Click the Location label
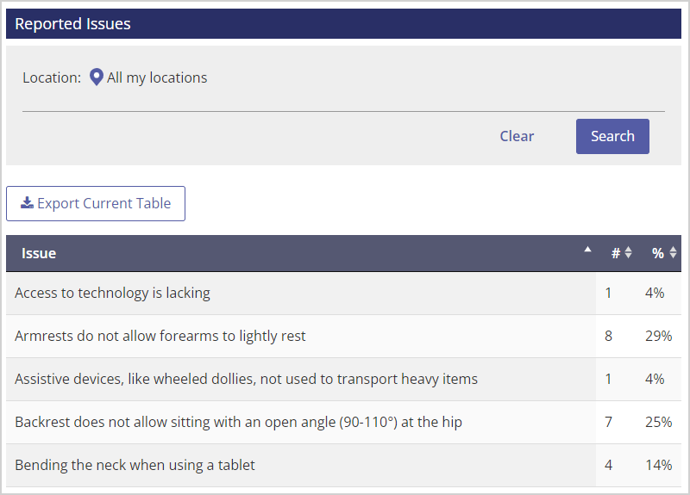Image resolution: width=690 pixels, height=495 pixels. (x=52, y=77)
